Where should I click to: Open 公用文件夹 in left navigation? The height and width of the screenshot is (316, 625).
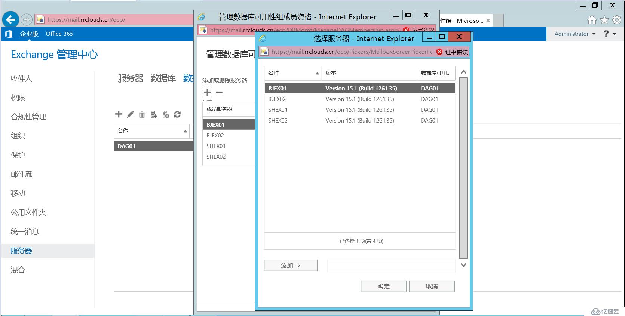pos(28,212)
